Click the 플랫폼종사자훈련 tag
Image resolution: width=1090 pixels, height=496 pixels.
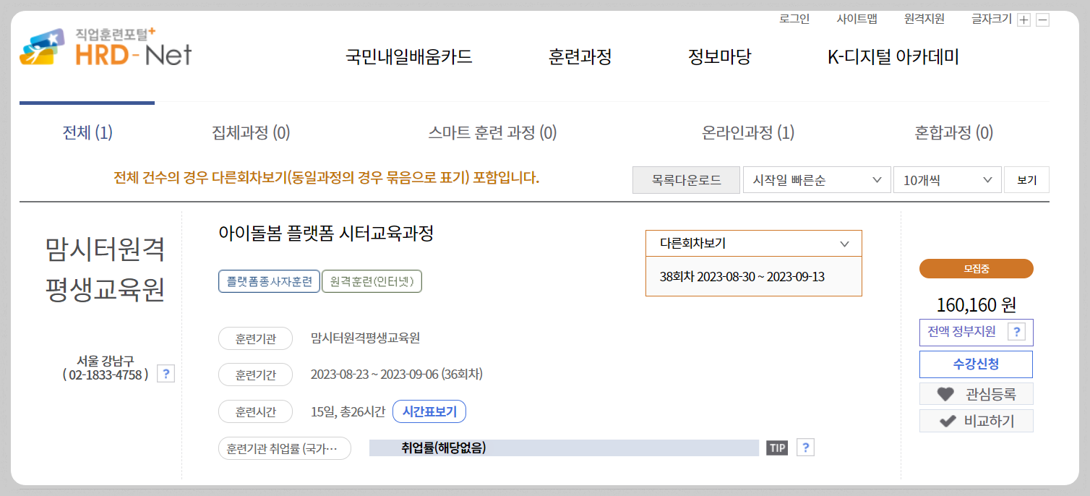click(269, 281)
